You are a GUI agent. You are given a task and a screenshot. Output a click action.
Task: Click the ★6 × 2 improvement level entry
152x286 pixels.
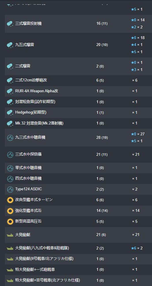(137, 248)
